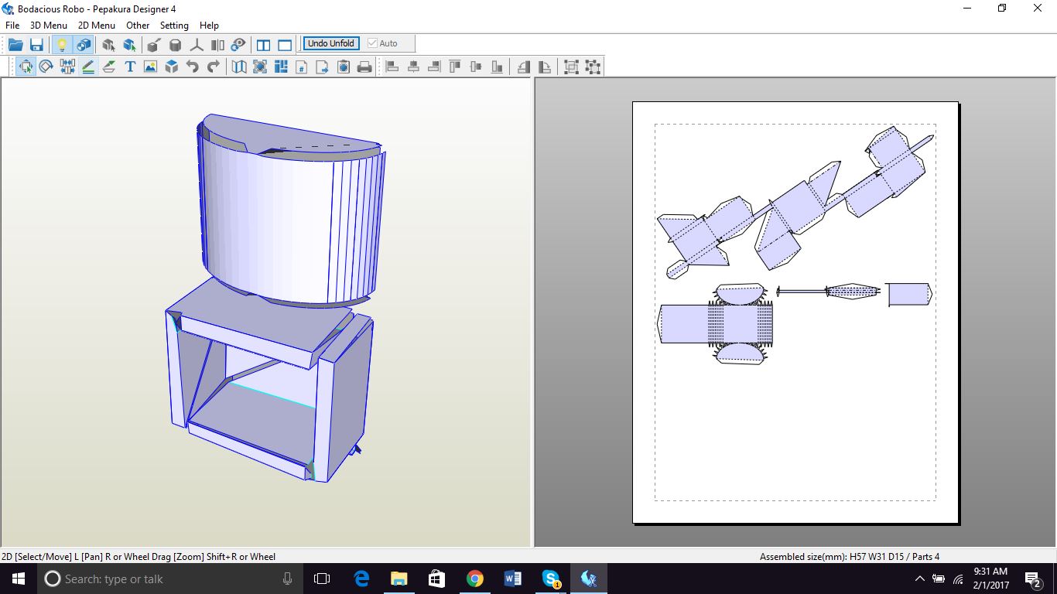
Task: Select the Rotate parts tool
Action: (46, 67)
